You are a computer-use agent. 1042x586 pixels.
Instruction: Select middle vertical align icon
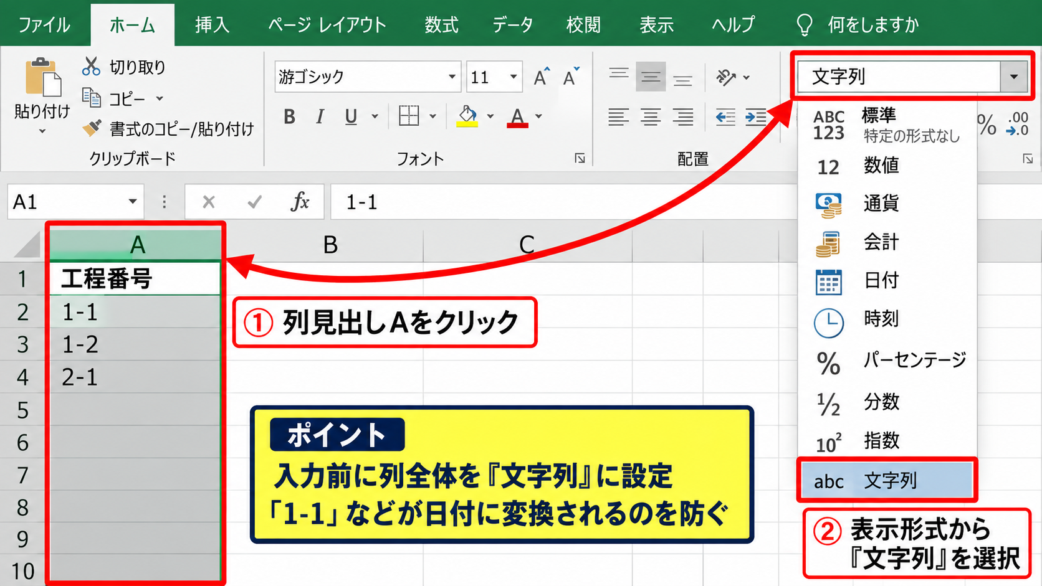(651, 77)
